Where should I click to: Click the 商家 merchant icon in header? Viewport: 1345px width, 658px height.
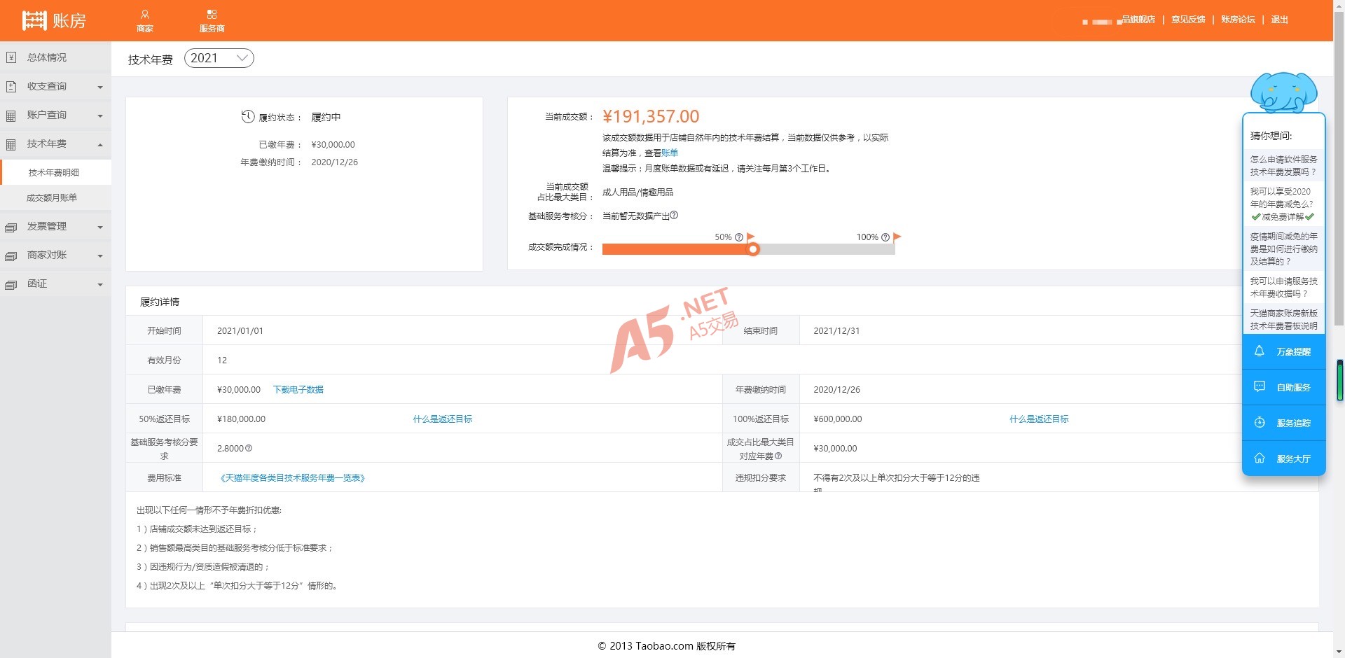145,15
